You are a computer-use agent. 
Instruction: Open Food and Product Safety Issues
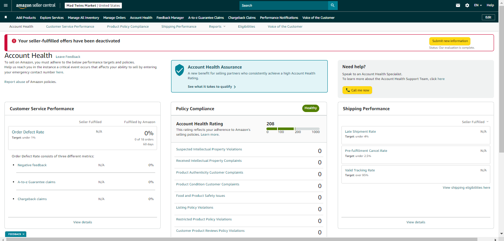[201, 196]
